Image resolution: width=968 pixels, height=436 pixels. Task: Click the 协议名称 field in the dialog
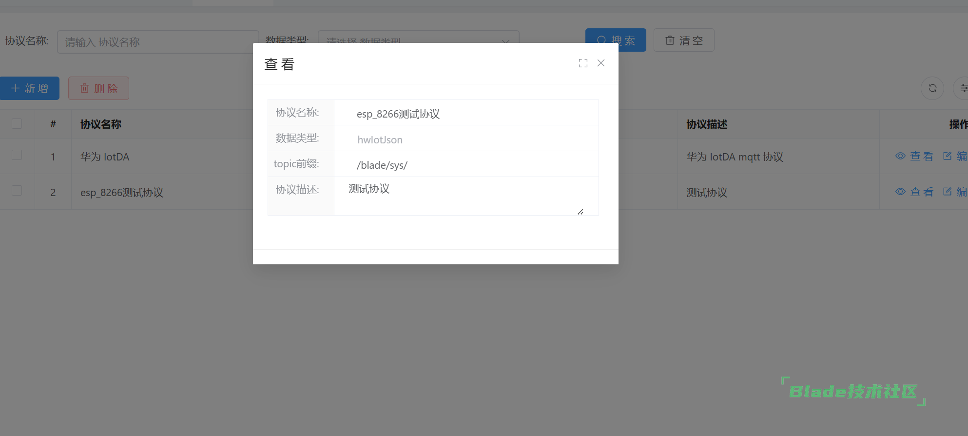pyautogui.click(x=466, y=113)
